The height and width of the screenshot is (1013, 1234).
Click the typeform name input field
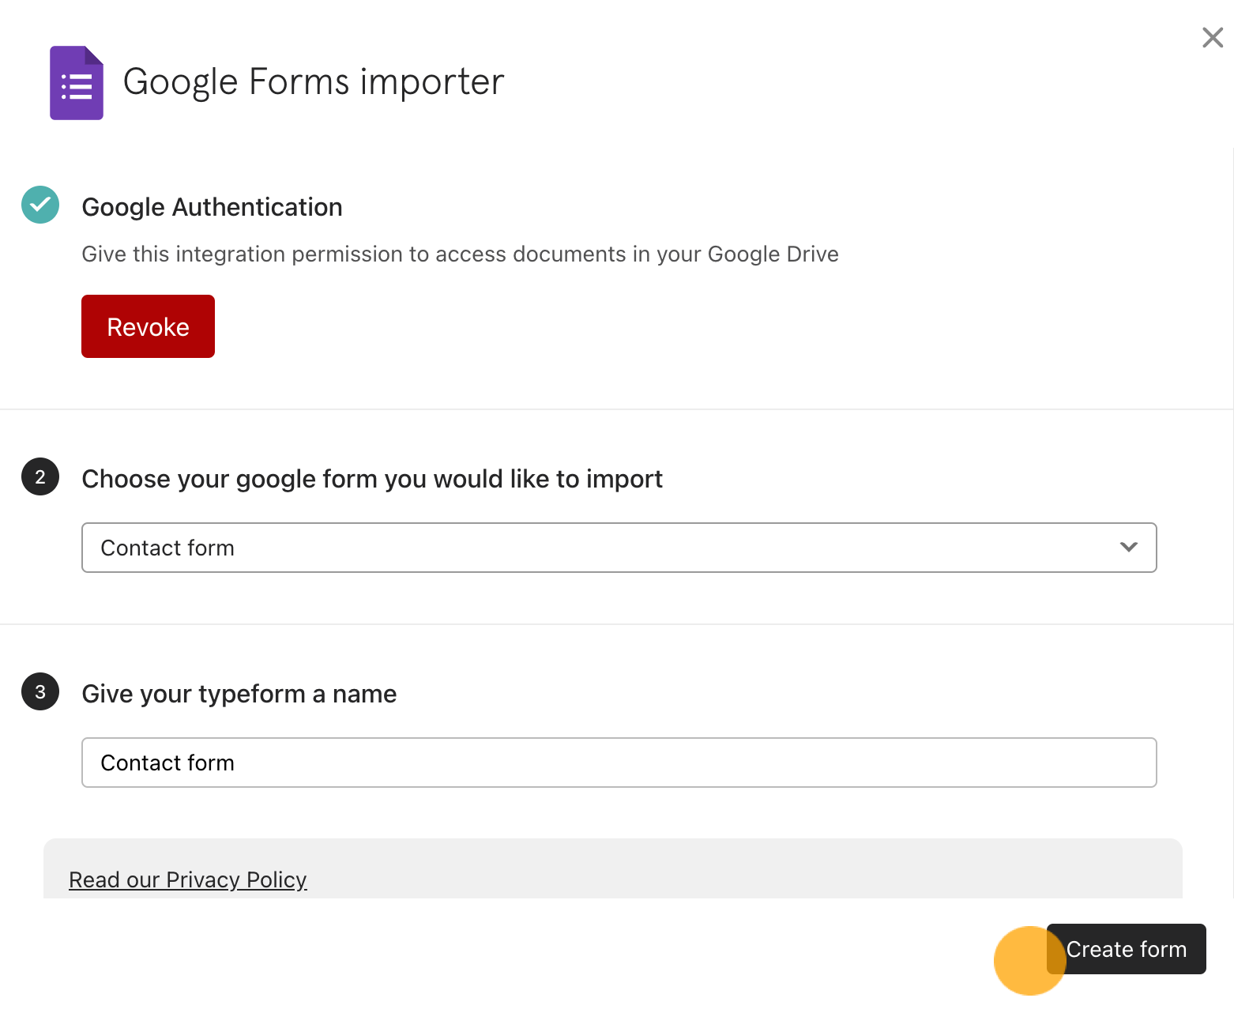[x=619, y=763]
